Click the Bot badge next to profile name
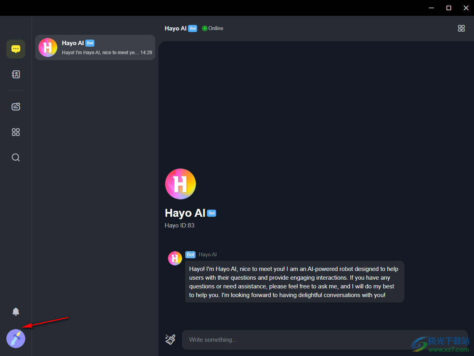Viewport: 474px width, 356px height. [212, 213]
